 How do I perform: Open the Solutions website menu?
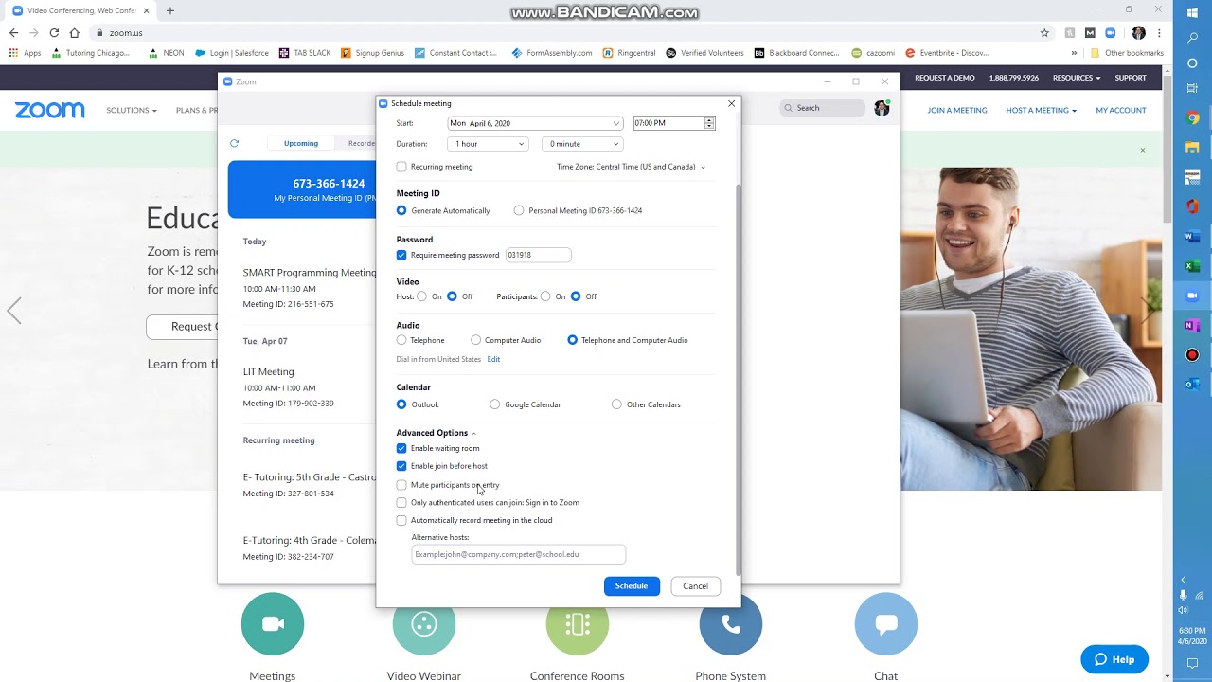[132, 110]
